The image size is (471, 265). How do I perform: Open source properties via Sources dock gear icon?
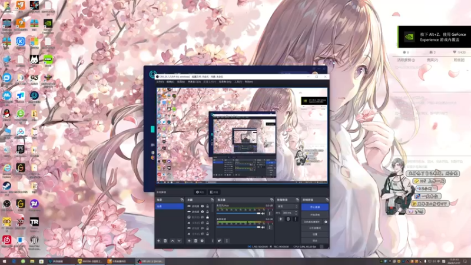tap(202, 241)
